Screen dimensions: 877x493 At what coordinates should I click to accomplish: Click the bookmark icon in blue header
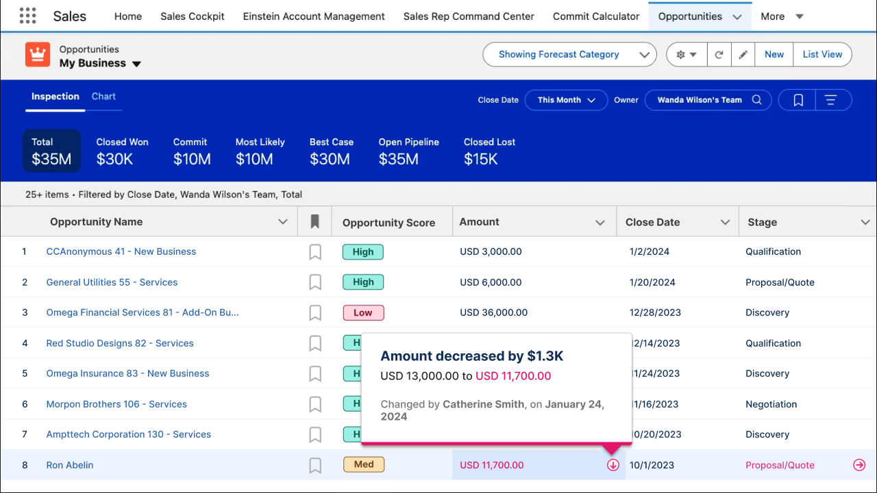[798, 100]
